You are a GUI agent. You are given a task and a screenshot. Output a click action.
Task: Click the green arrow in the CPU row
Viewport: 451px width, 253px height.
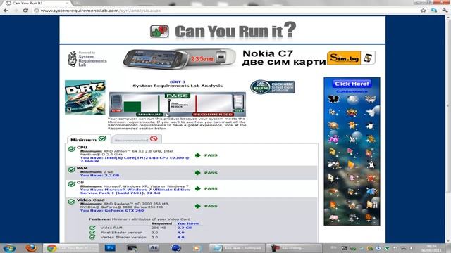coord(197,155)
